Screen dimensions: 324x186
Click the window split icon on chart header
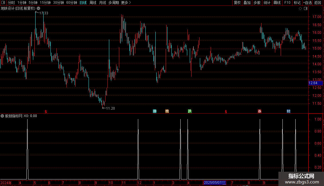[x=306, y=9]
